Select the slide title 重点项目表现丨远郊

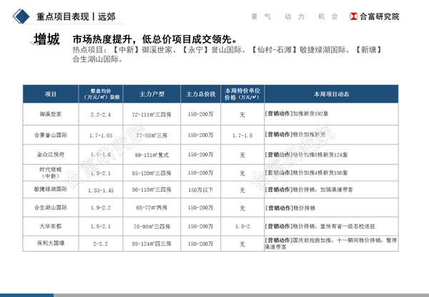coord(76,16)
